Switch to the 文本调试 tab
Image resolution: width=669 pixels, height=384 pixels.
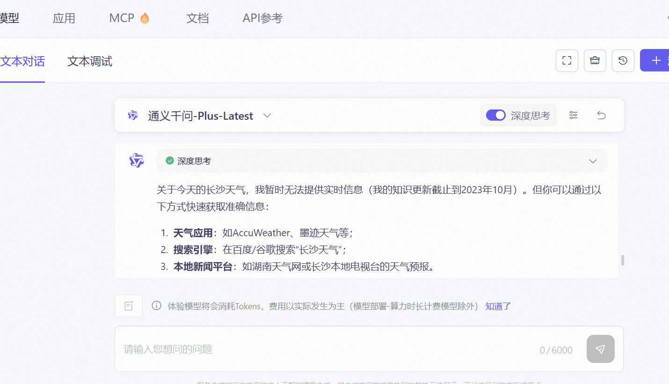[x=90, y=61]
